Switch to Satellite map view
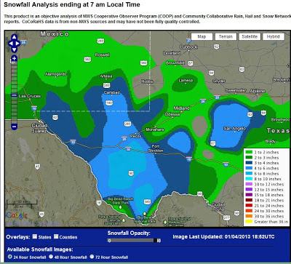The image size is (291, 264). (x=250, y=36)
